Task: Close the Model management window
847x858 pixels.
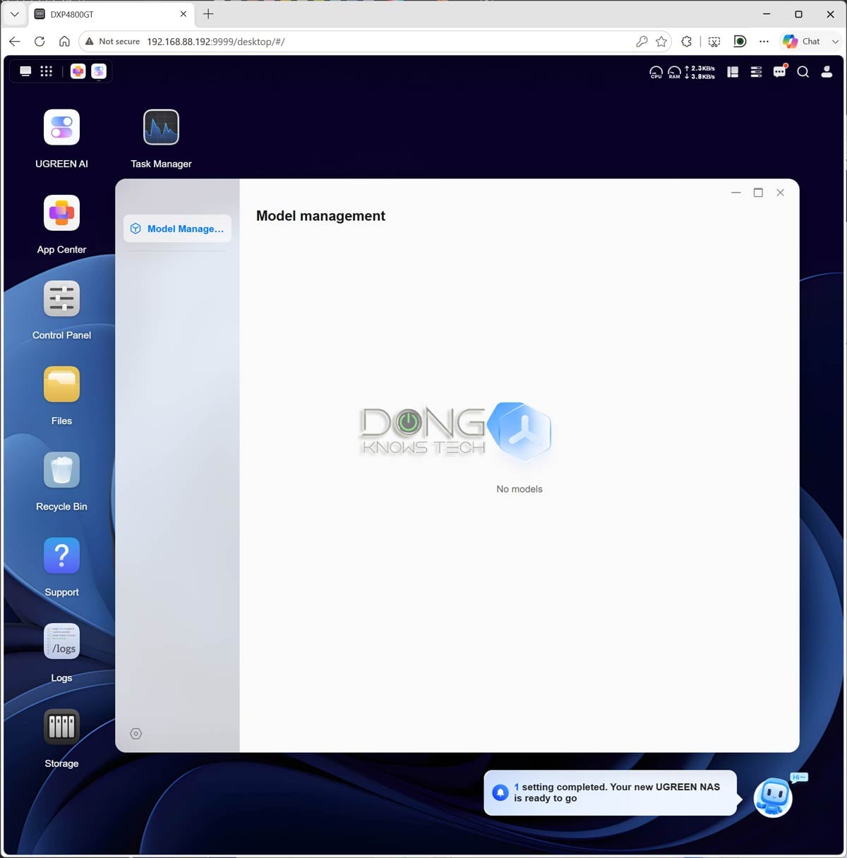Action: click(x=780, y=193)
